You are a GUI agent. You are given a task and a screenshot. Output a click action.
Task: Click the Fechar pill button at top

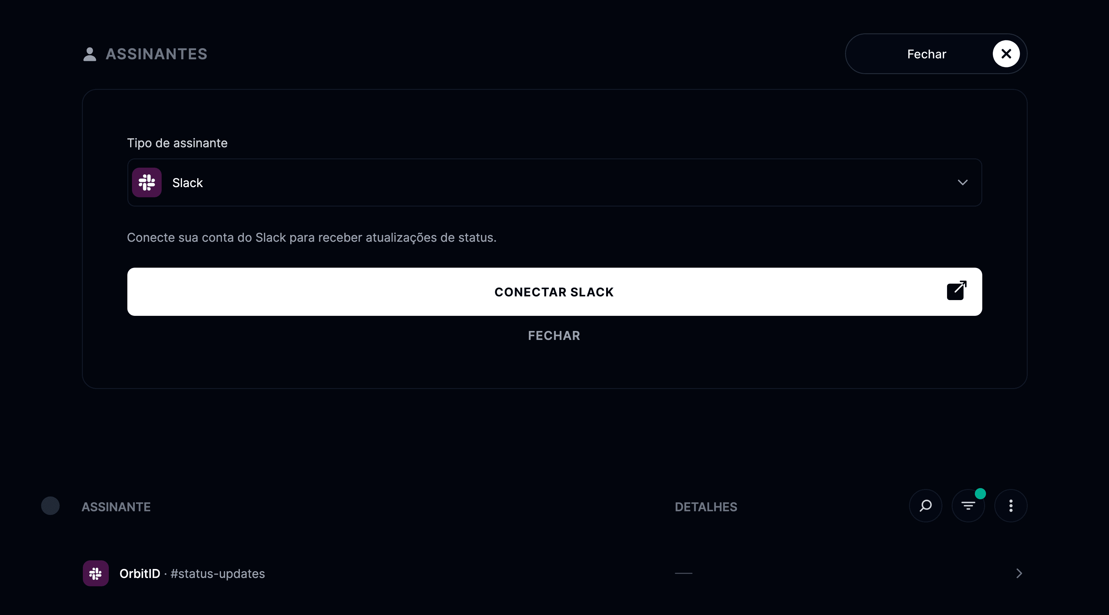click(x=936, y=54)
